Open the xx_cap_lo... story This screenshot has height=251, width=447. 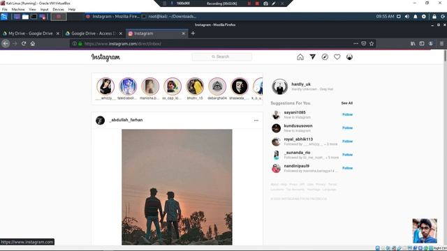tap(173, 86)
